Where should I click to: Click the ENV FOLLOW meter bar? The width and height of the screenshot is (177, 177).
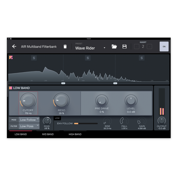86,124
